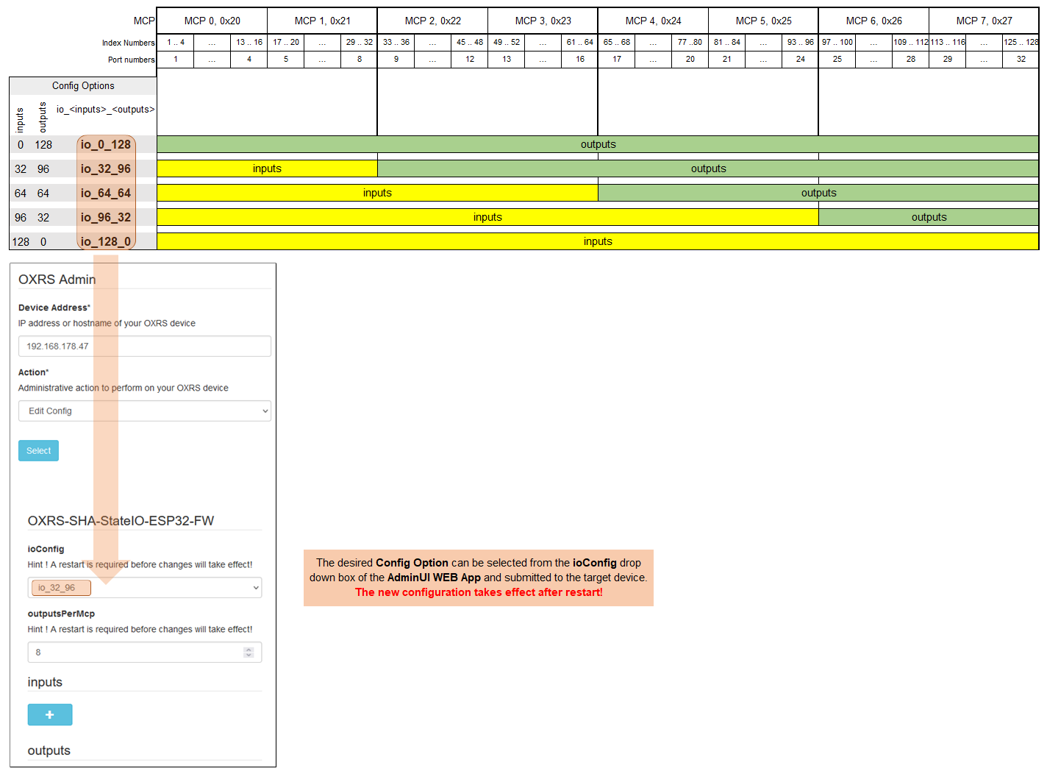Click the MCP 6, 0x26 header cell
The height and width of the screenshot is (774, 1047).
point(874,21)
